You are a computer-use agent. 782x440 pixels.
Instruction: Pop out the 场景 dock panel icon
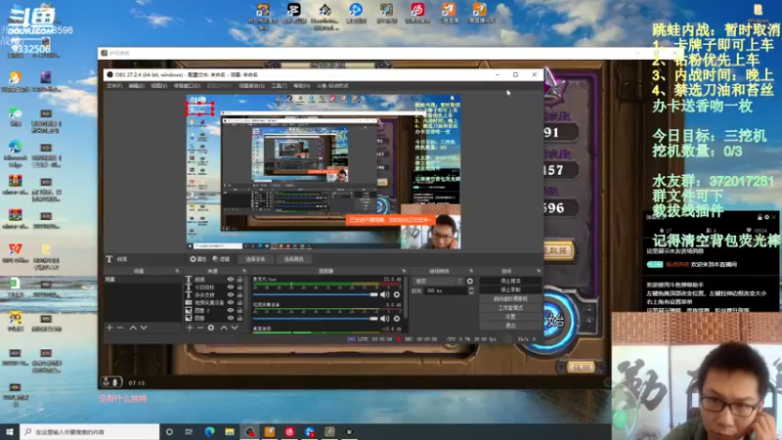click(x=177, y=271)
